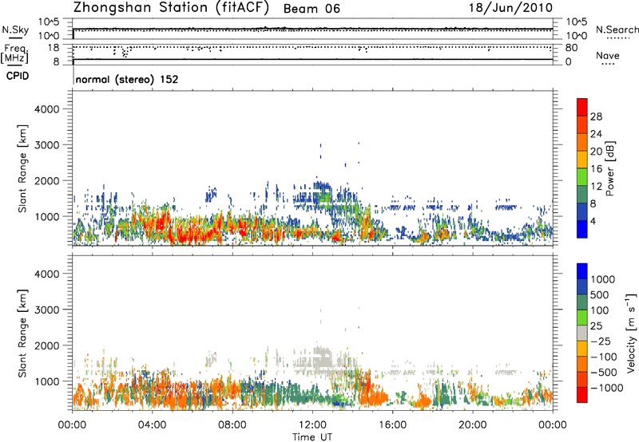
Task: Click the '-1000' tick on Velocity colorbar
Action: (607, 388)
